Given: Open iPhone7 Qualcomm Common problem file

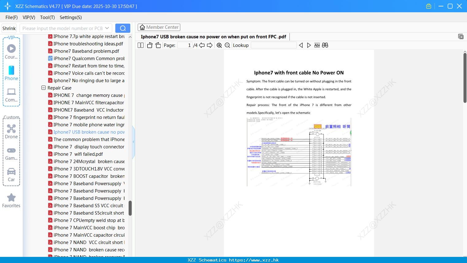Looking at the screenshot, I should coord(86,59).
